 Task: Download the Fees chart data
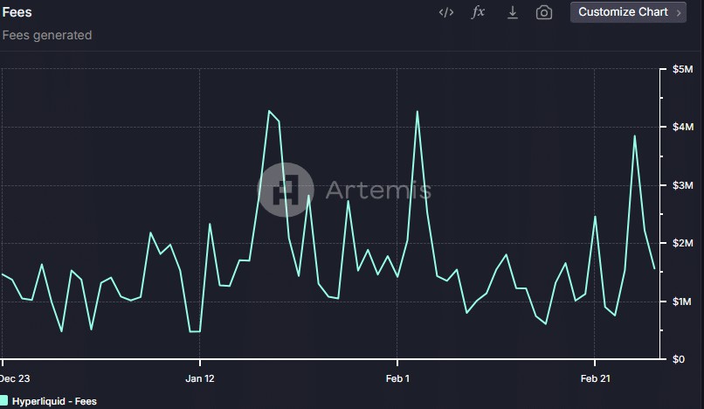(513, 12)
